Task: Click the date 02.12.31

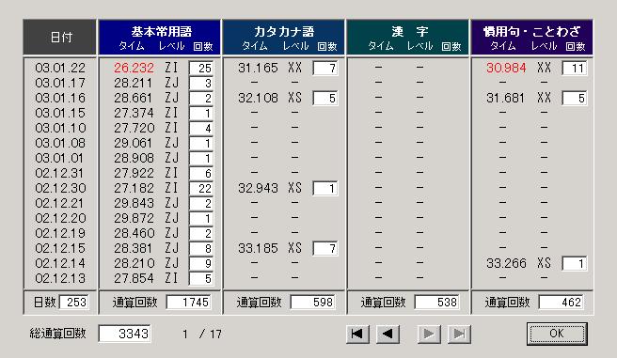Action: 60,173
